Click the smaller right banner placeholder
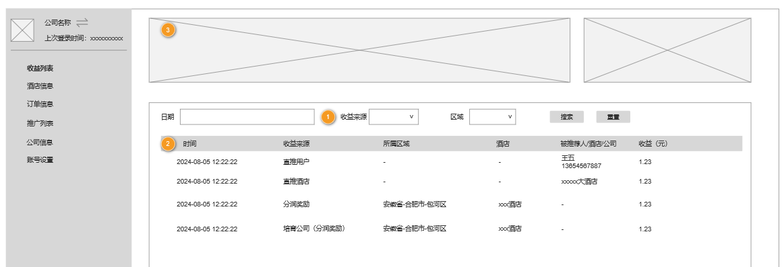 667,50
